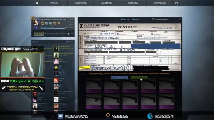The width and height of the screenshot is (214, 120).
Task: Click the green confirm contract button
Action: click(139, 78)
